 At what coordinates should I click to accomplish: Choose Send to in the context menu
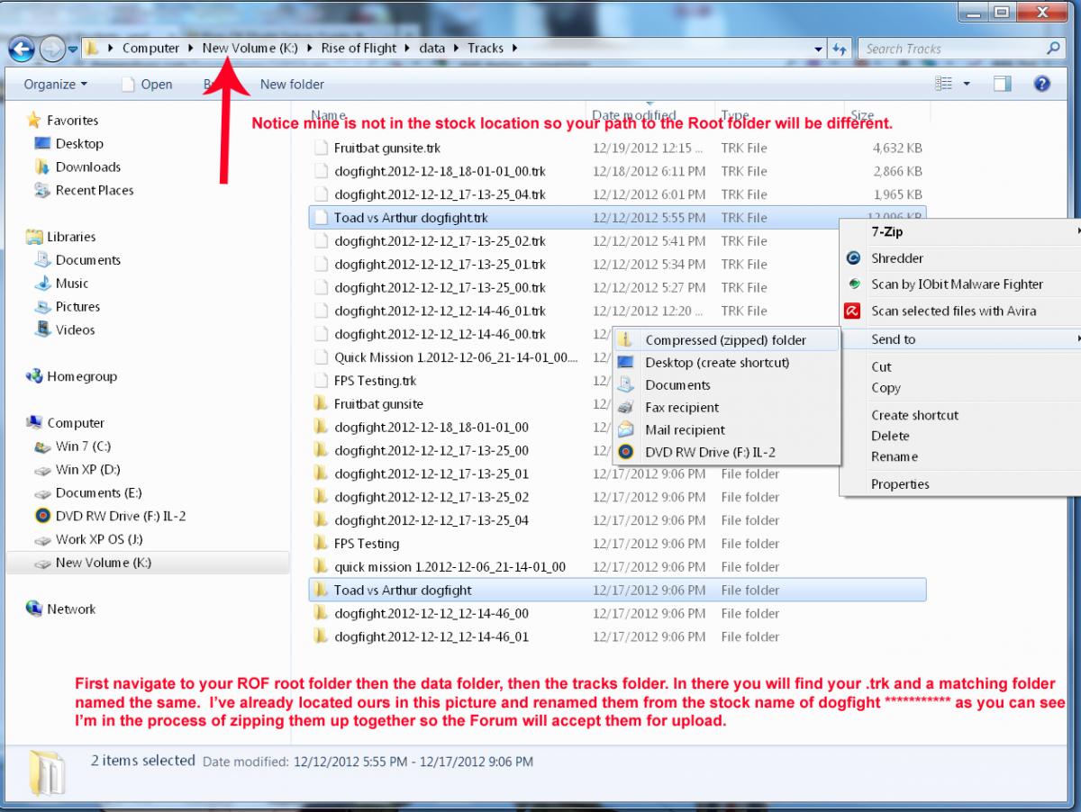click(960, 339)
